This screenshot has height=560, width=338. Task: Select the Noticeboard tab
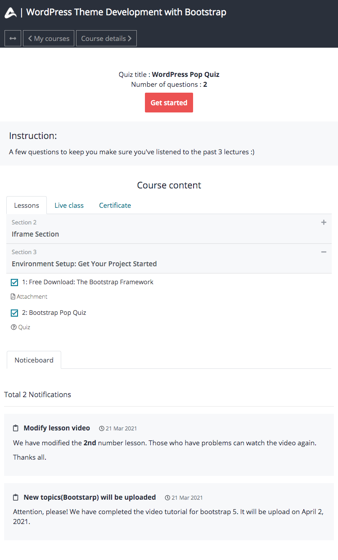click(x=34, y=360)
